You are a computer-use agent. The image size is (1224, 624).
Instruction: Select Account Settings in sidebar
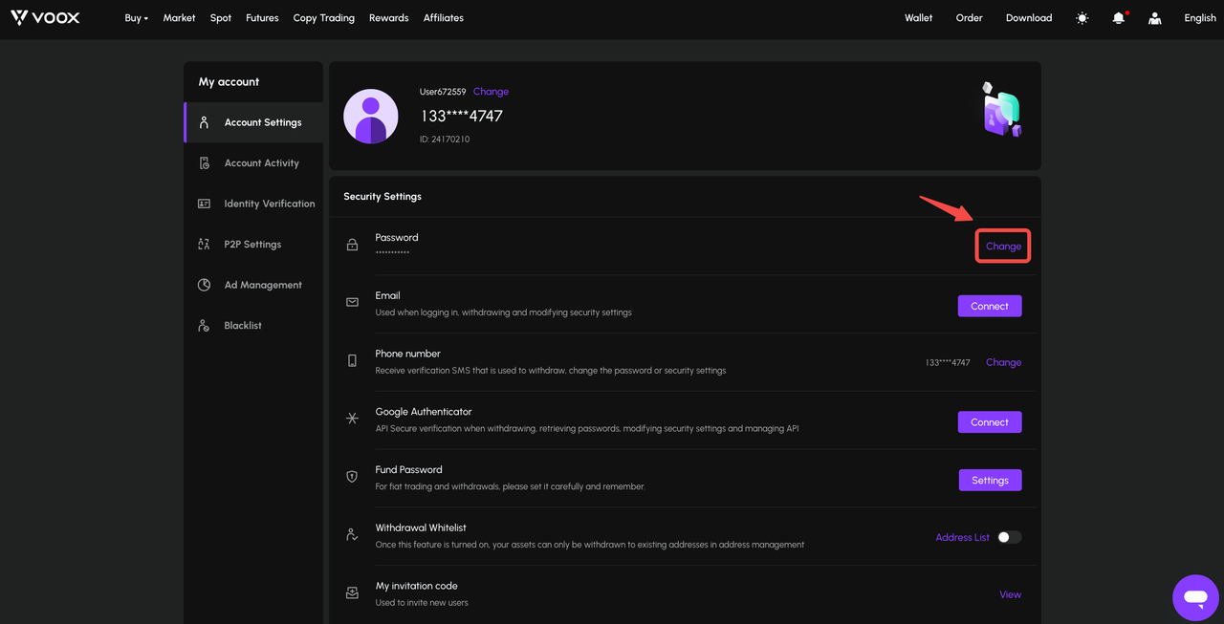[x=253, y=122]
